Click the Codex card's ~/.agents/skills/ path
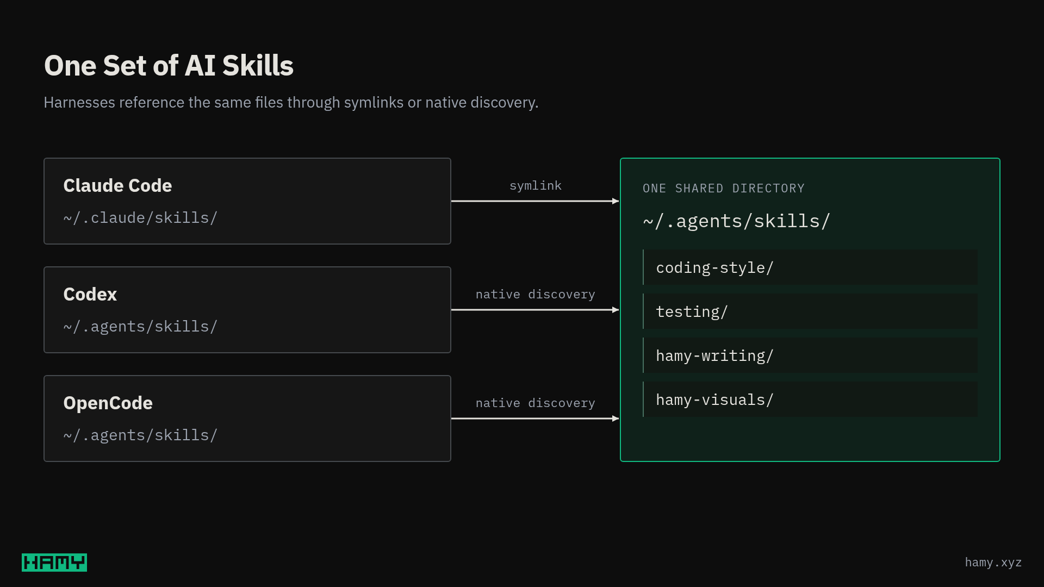The width and height of the screenshot is (1044, 587). 140,327
